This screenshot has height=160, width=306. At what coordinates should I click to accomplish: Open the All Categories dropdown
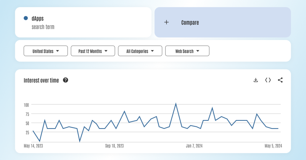pyautogui.click(x=140, y=51)
